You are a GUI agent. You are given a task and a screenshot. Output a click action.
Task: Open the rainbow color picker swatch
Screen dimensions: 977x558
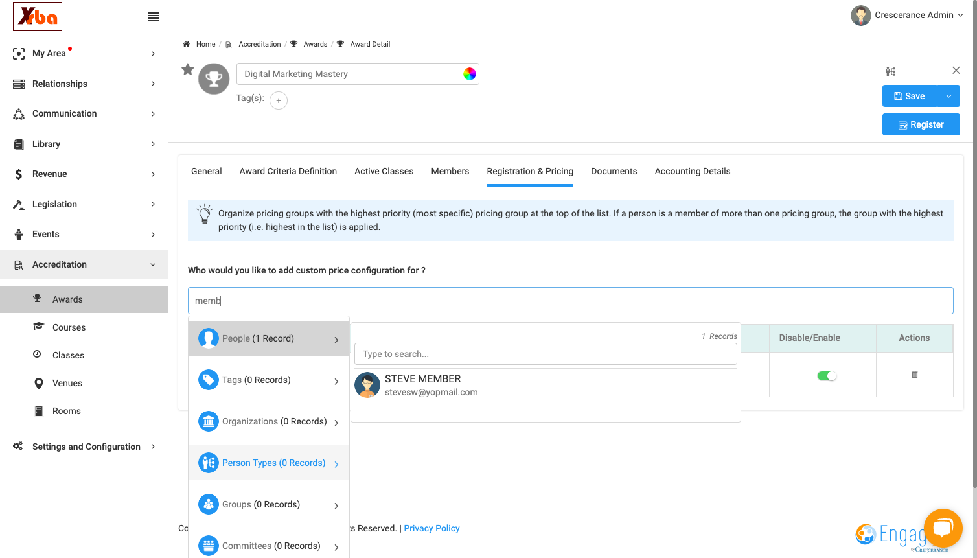coord(470,74)
